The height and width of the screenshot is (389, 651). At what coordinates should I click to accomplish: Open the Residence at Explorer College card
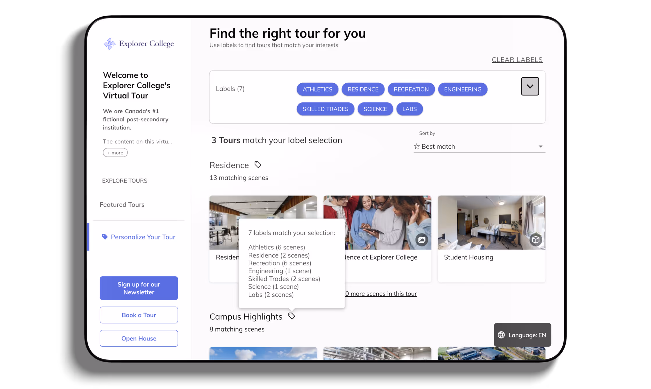[388, 239]
